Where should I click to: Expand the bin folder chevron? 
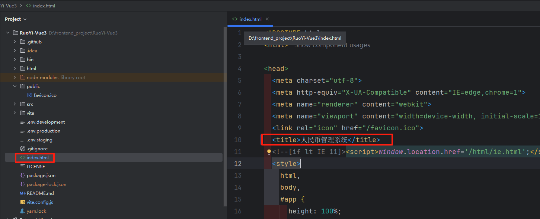click(x=15, y=60)
